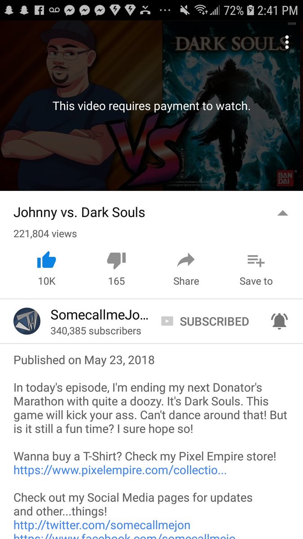
Task: Tap the thumbs down dislike icon
Action: [117, 260]
